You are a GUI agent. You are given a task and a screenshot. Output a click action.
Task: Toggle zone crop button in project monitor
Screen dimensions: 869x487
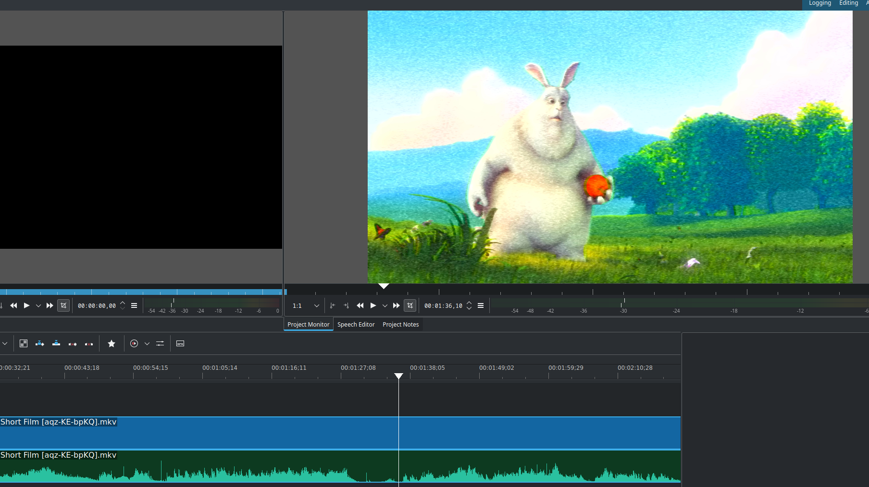point(410,305)
